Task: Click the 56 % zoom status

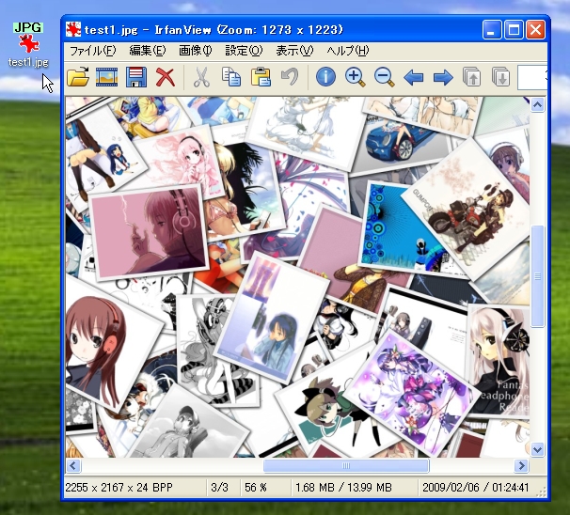Action: coord(256,487)
